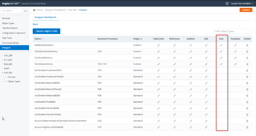Collapse sidebar with double-arrow icon
This screenshot has width=256, height=136.
[x=26, y=11]
